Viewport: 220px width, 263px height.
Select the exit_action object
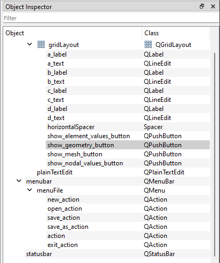[x=62, y=245]
